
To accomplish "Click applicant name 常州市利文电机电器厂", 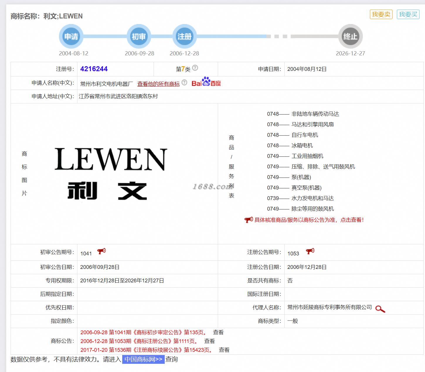I will point(107,84).
